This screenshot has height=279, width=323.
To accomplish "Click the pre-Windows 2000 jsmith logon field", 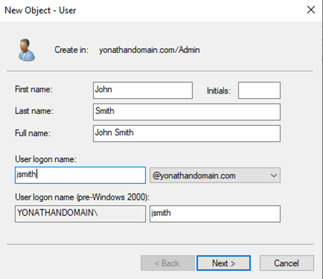I will tap(215, 214).
